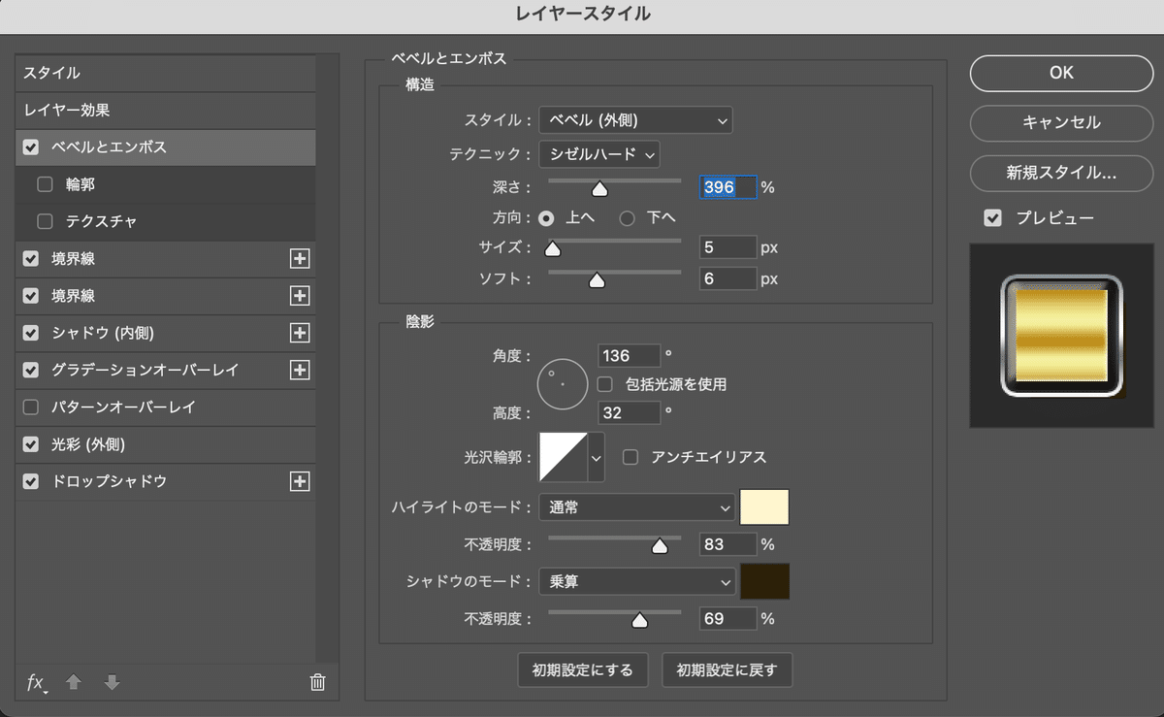Select the テクスチャ entry in the style list
Viewport: 1164px width, 717px height.
click(x=104, y=221)
